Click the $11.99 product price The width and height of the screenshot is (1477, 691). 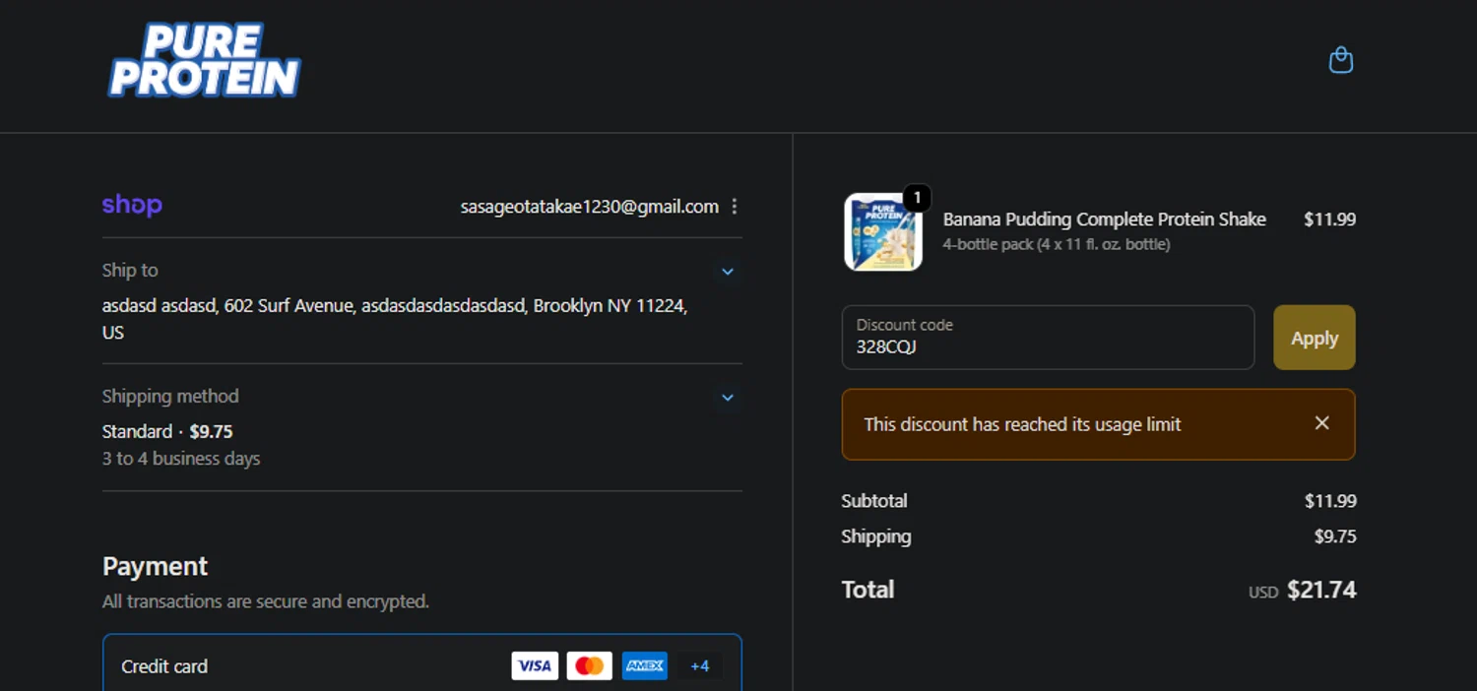(1329, 220)
